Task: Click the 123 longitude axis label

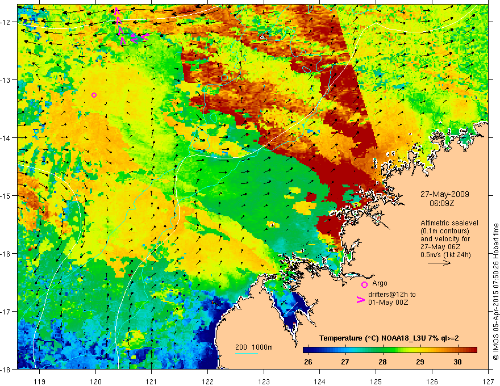Action: (x=264, y=381)
